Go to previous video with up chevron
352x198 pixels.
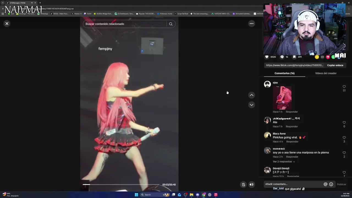(251, 95)
